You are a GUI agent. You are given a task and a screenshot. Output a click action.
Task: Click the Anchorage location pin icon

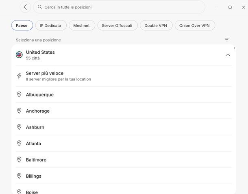(19, 111)
